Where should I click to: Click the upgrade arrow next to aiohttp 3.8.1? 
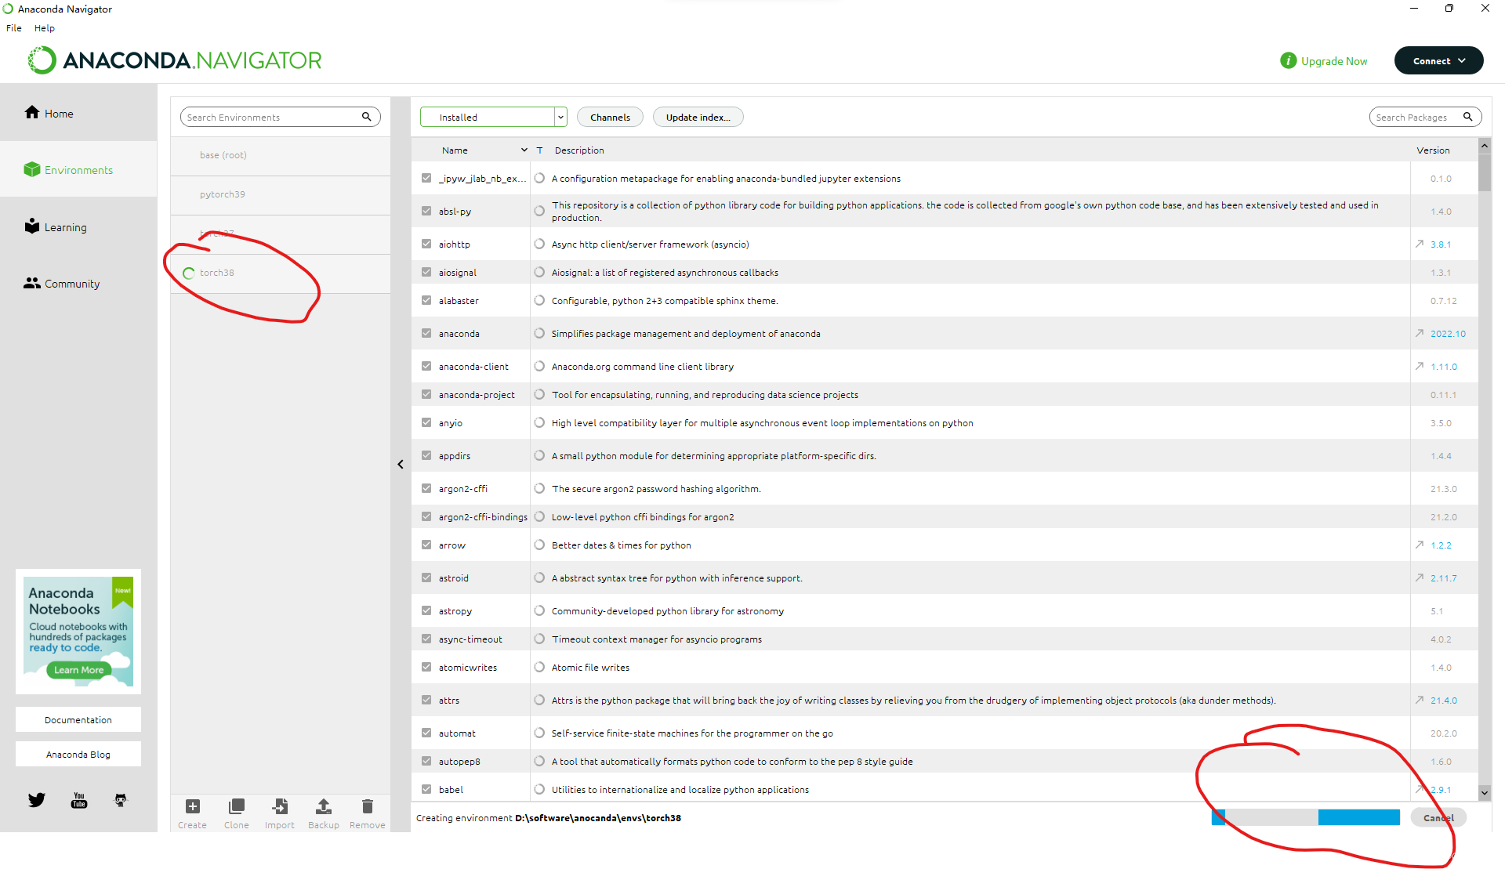1420,244
